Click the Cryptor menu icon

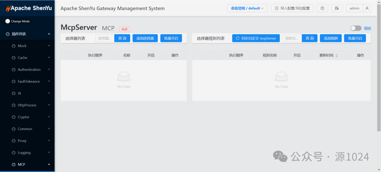[x=14, y=117]
